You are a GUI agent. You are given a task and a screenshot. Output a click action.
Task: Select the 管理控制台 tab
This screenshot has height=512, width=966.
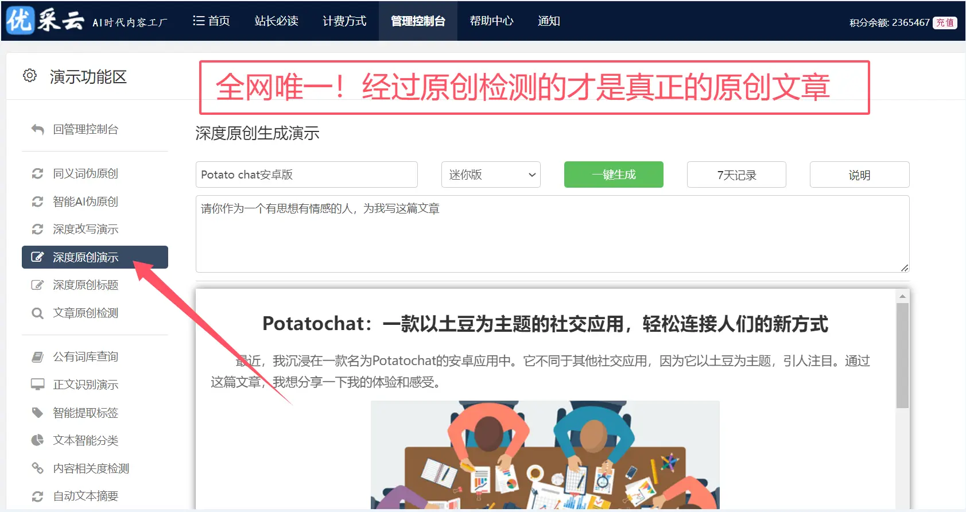(418, 21)
